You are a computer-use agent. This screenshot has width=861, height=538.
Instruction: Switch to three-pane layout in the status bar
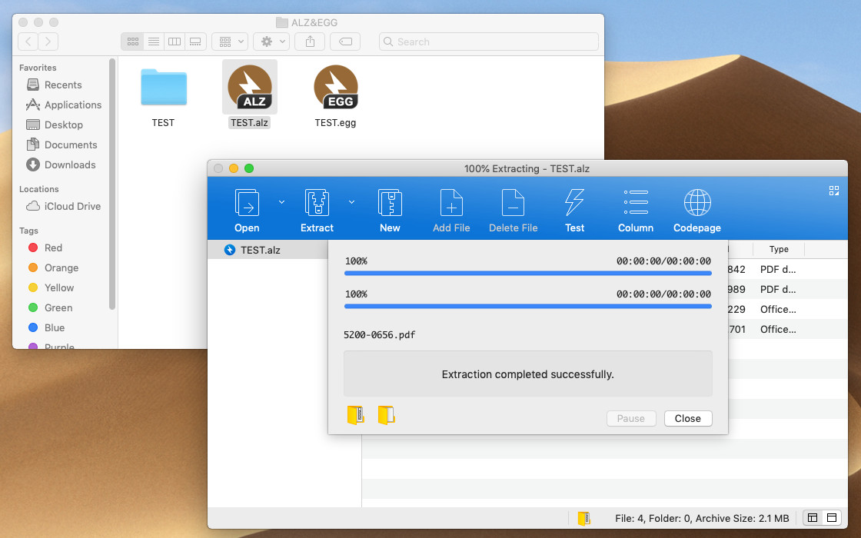tap(813, 518)
